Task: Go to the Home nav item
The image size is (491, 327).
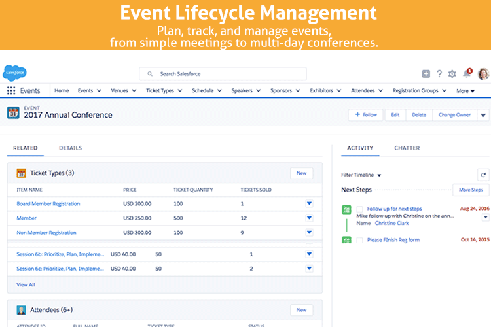Action: coord(62,91)
